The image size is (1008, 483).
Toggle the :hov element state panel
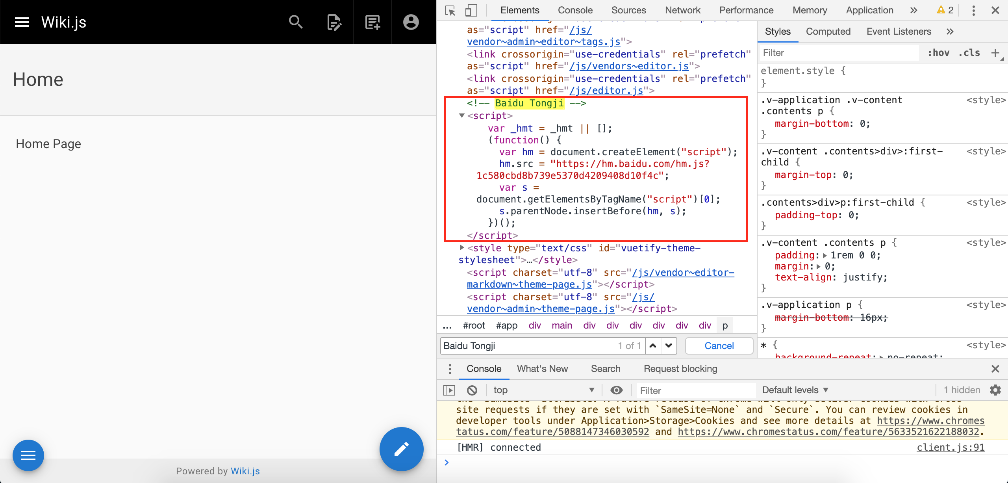coord(938,53)
